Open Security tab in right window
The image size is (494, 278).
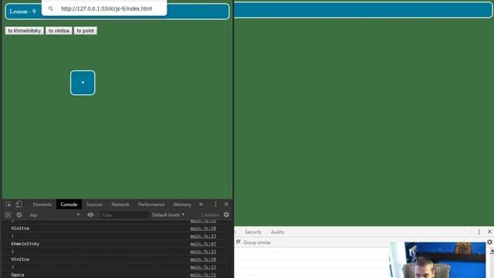click(x=253, y=232)
